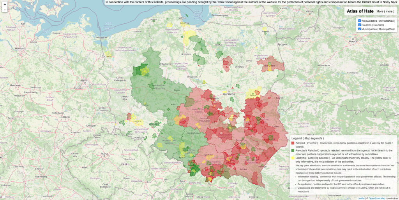Open the Leaflet attribution link
399x200 pixels.
[361, 198]
